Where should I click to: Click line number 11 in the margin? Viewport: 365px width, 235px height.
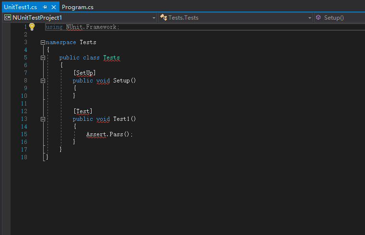coord(24,104)
